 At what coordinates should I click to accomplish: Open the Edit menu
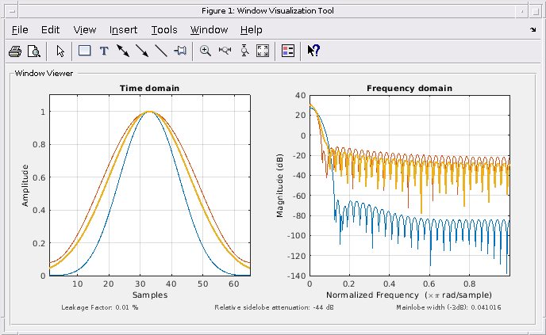click(51, 30)
